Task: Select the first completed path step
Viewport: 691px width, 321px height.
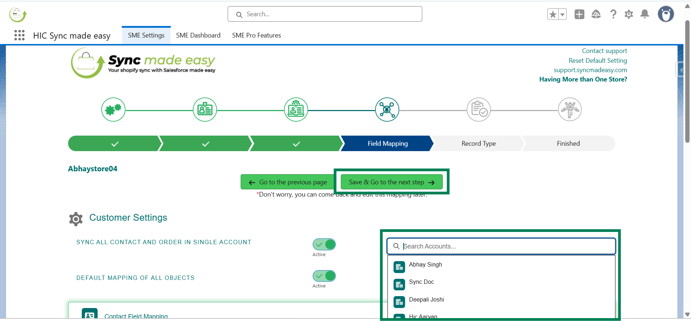Action: coord(115,144)
